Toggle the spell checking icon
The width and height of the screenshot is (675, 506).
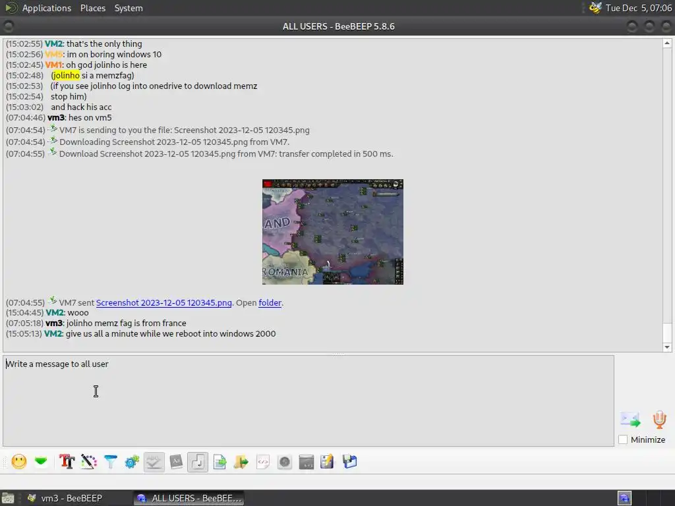(x=154, y=462)
